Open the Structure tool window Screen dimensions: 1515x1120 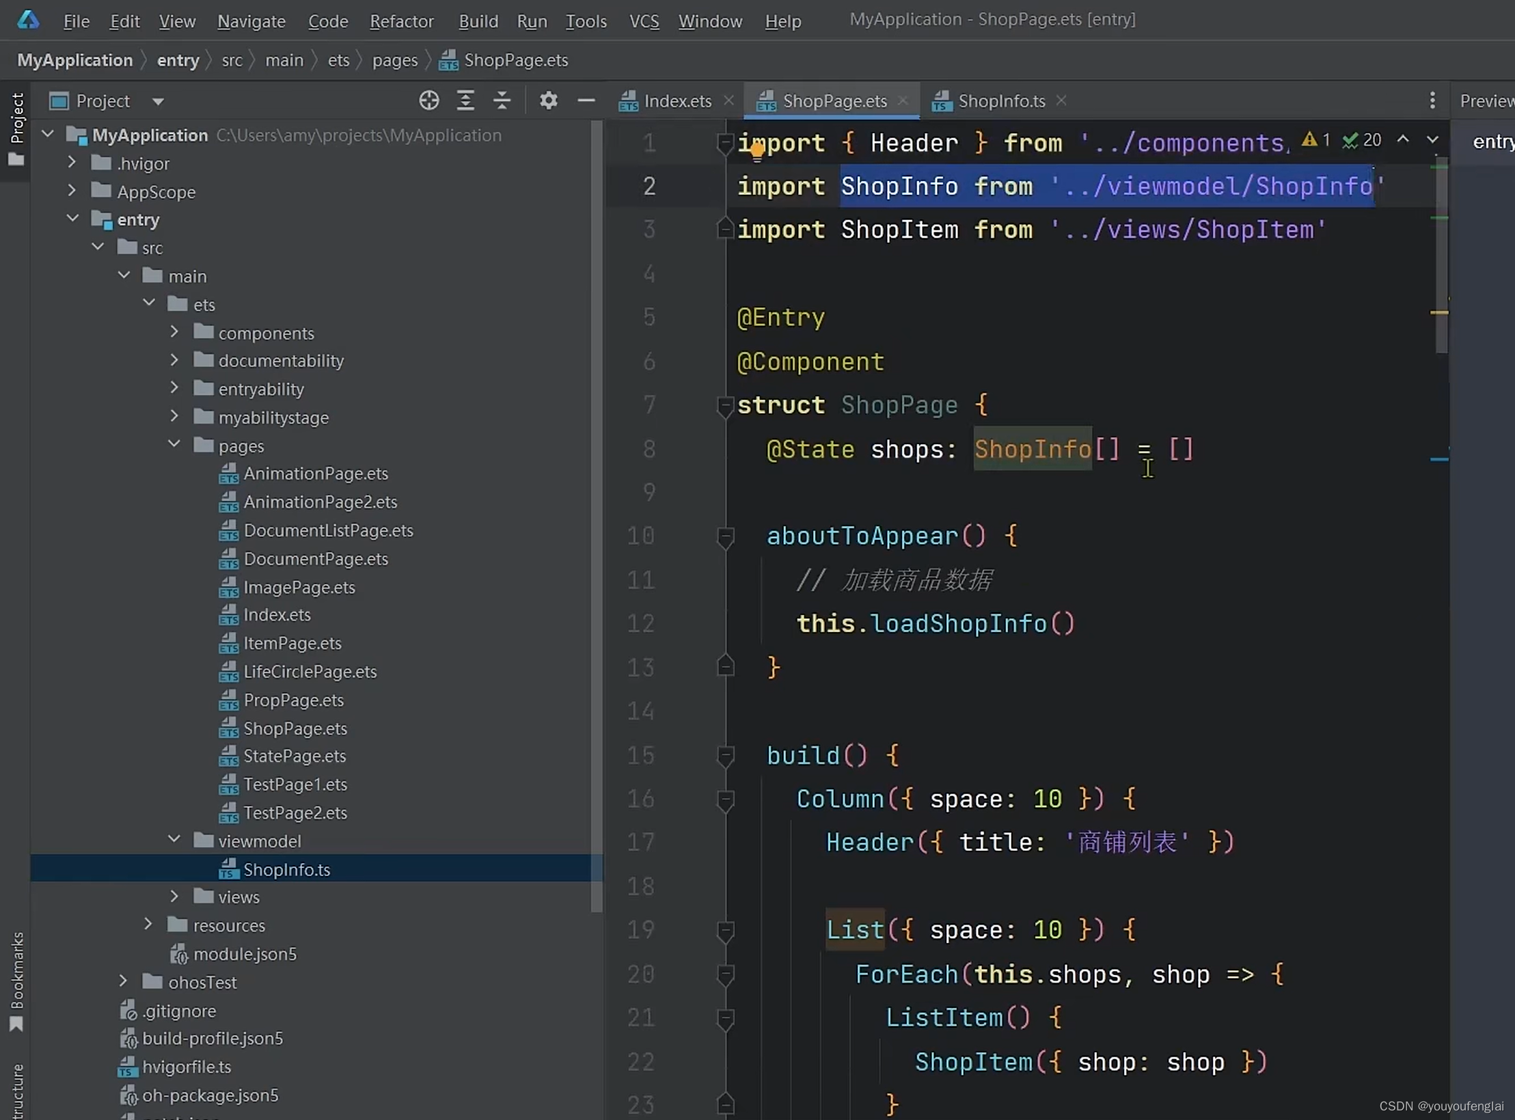coord(16,1091)
